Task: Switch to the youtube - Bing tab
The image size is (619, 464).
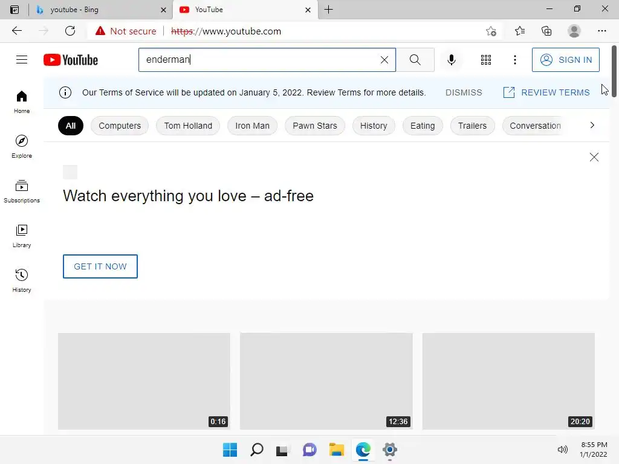Action: point(101,10)
